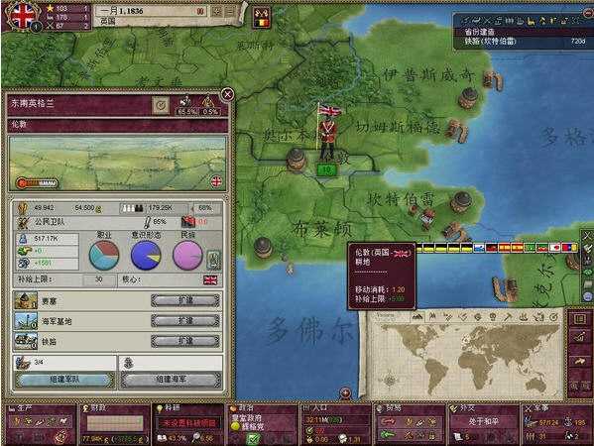Click the red supply bar on the province picture

tap(37, 183)
